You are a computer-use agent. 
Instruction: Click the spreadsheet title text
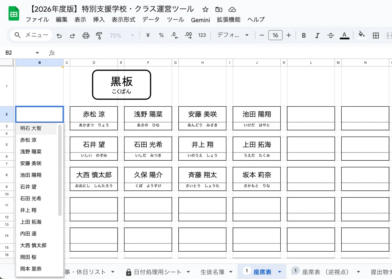click(111, 9)
